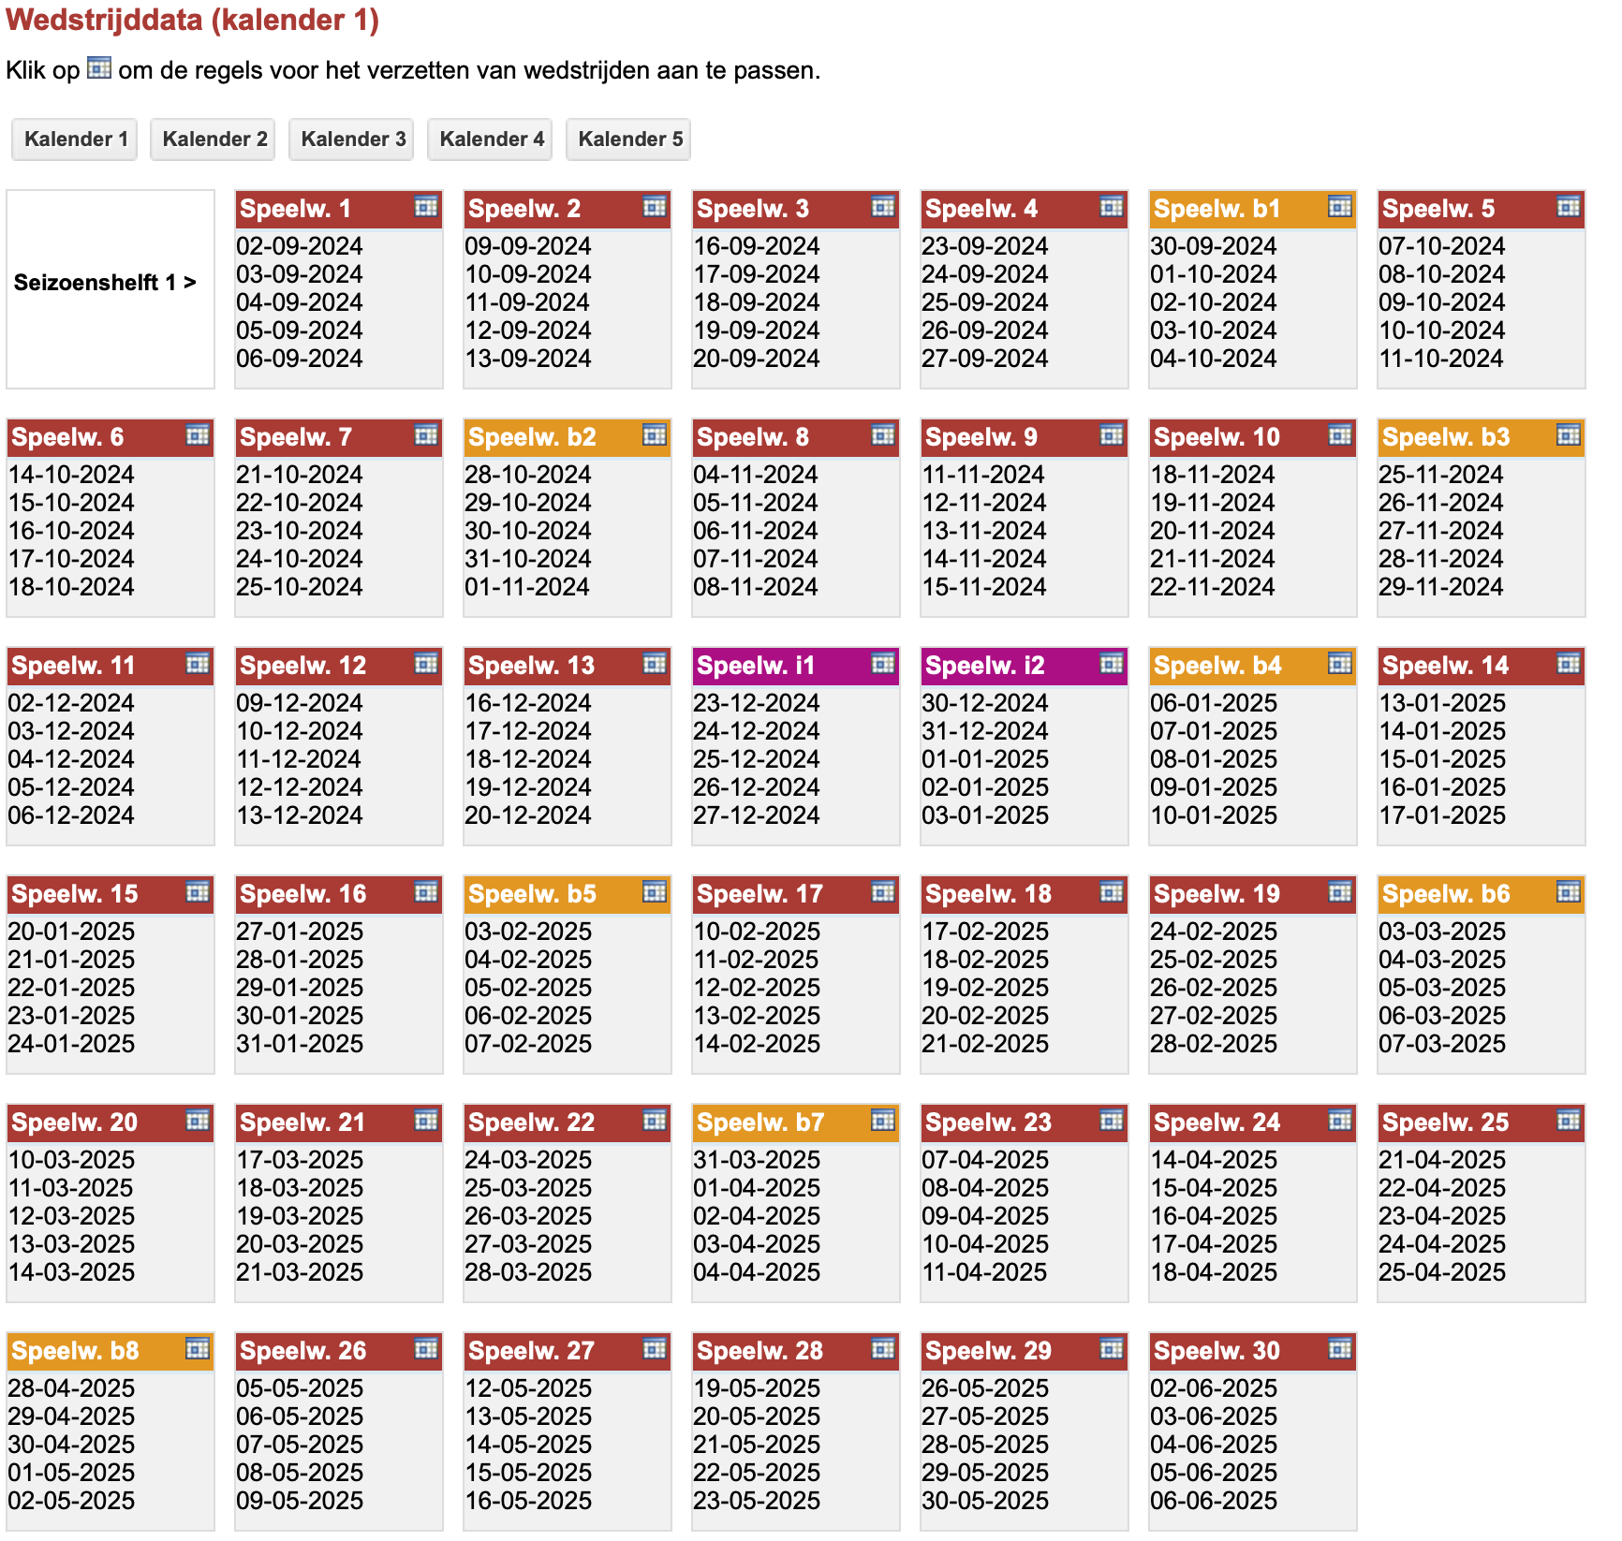
Task: Open calendar icon next to Speelw. b5
Action: point(655,892)
